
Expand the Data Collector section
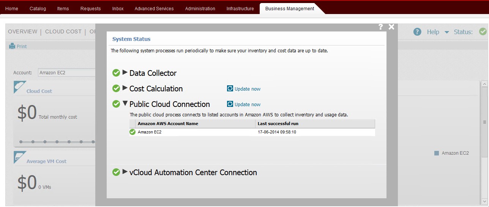[x=125, y=72]
